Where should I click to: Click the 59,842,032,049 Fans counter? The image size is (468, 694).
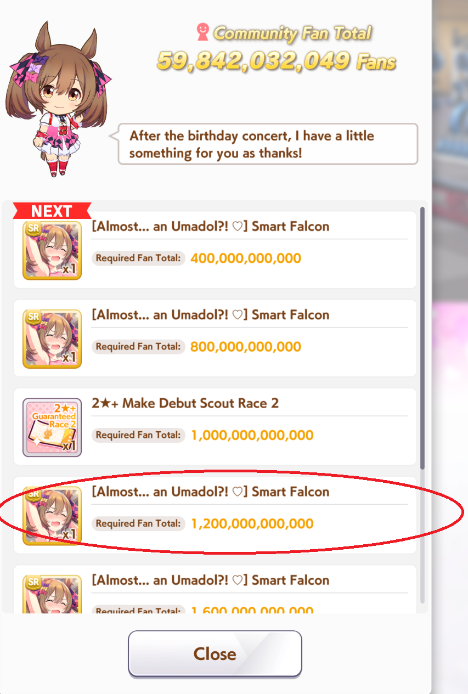276,61
